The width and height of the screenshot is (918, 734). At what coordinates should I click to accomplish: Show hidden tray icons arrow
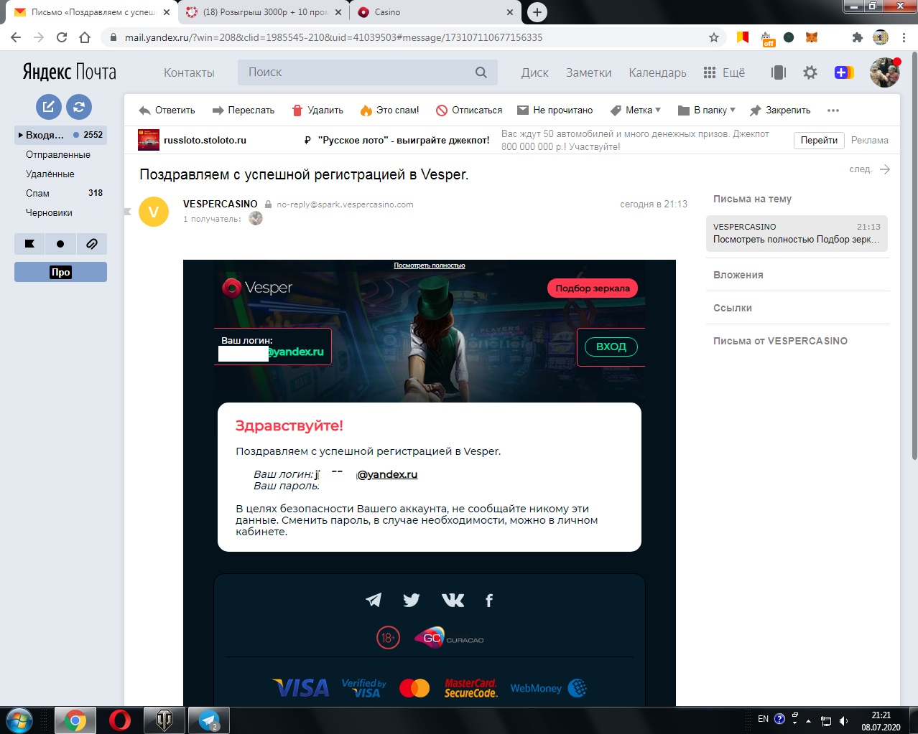tap(809, 721)
